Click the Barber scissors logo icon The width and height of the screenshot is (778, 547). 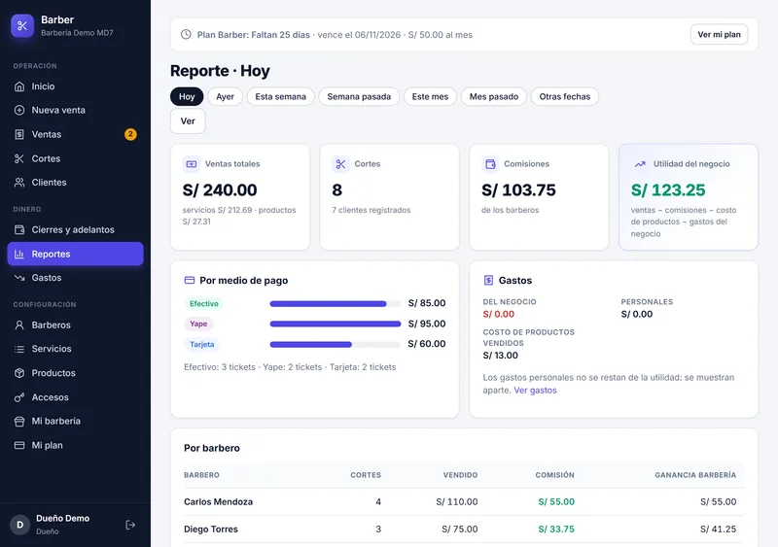(22, 26)
